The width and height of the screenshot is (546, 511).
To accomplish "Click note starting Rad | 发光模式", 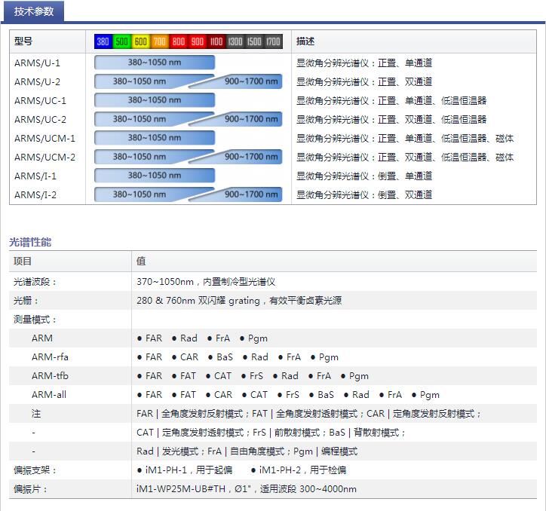I will point(247,451).
